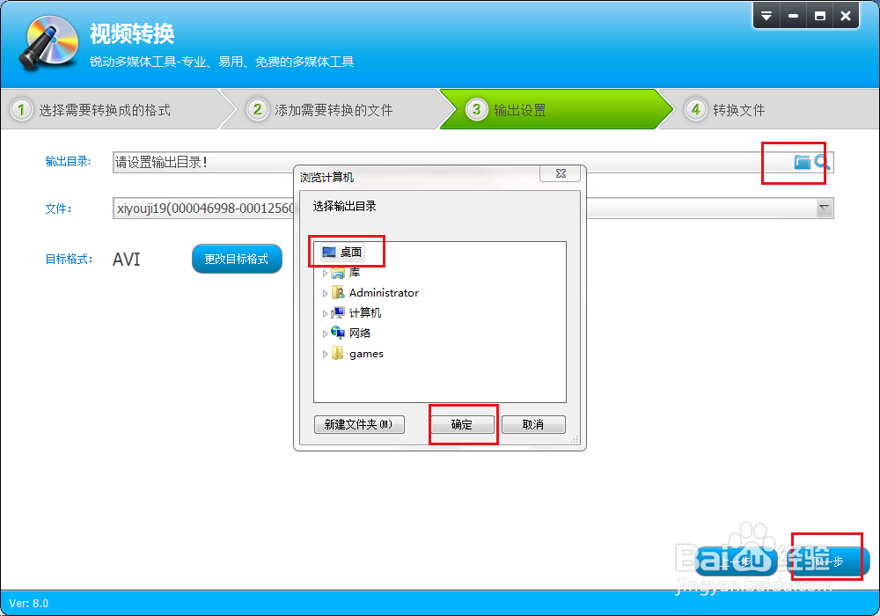The image size is (880, 616).
Task: Open the title bar dropdown menu arrow icon
Action: click(x=766, y=16)
